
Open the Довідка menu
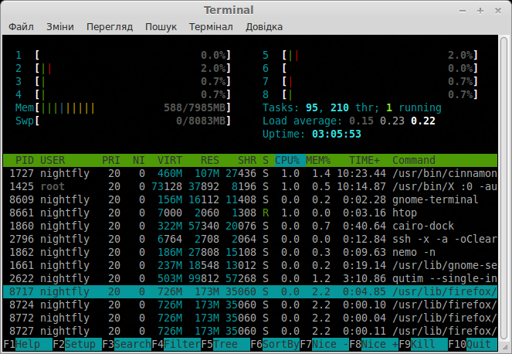264,27
